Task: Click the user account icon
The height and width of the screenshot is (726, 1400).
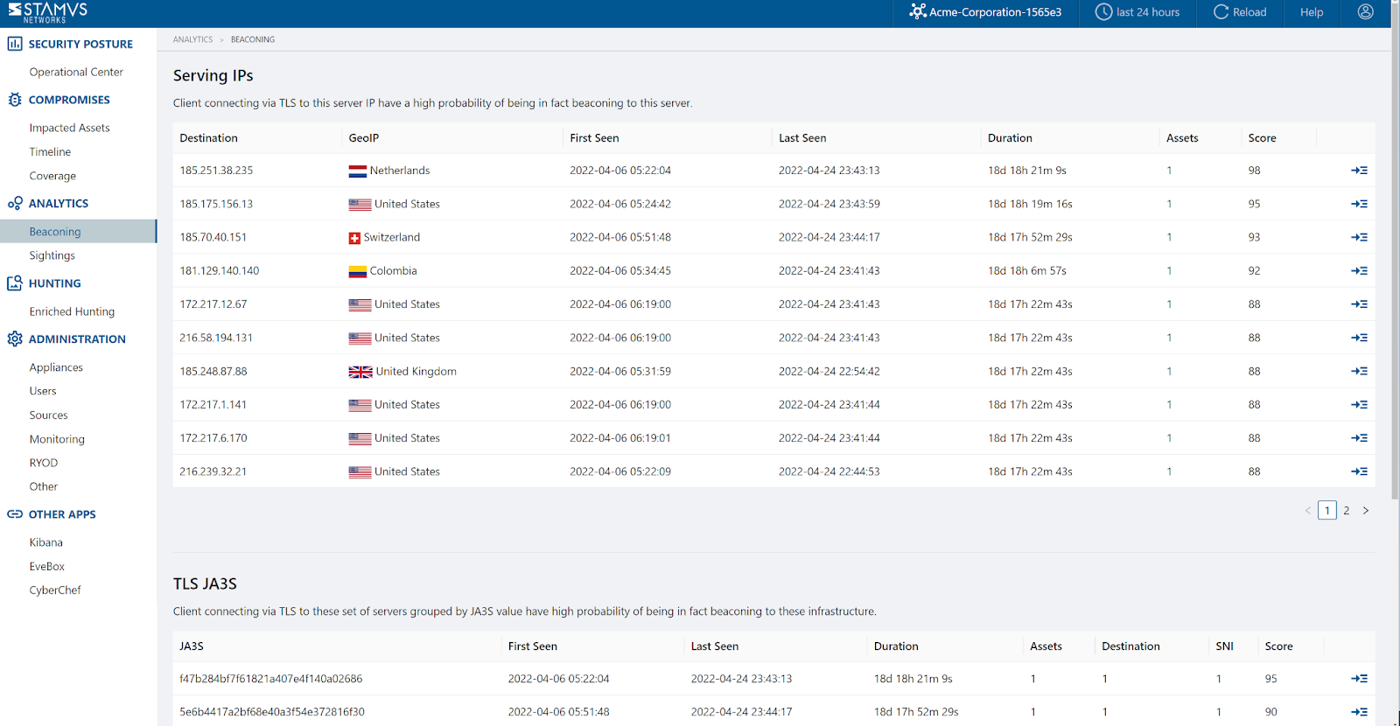Action: coord(1365,12)
